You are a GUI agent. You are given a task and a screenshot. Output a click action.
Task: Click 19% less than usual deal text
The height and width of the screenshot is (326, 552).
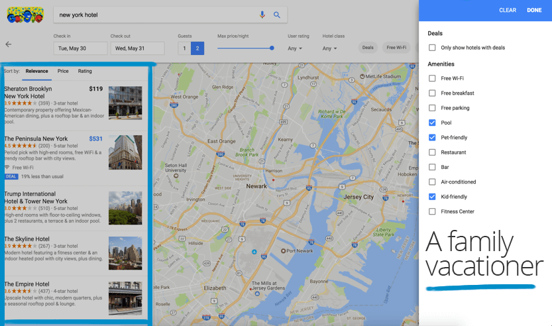point(42,176)
